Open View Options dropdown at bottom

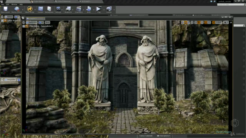click(x=164, y=136)
